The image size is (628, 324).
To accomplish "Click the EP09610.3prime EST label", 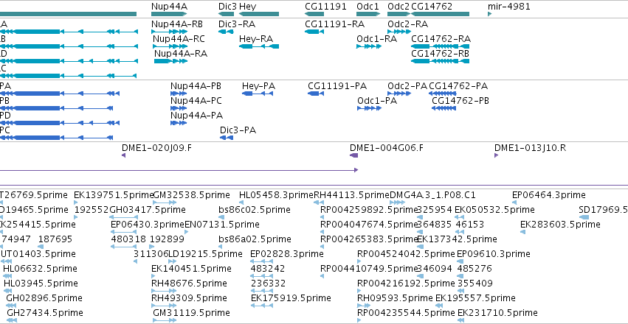I will 494,254.
